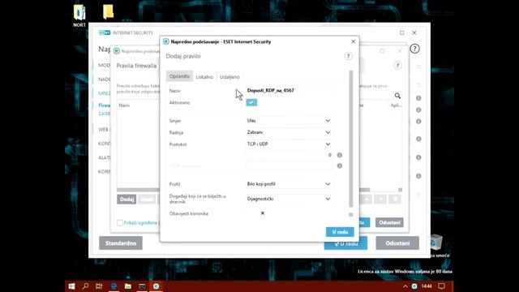This screenshot has height=292, width=519.
Task: Show info for ICMP field
Action: pyautogui.click(x=340, y=165)
